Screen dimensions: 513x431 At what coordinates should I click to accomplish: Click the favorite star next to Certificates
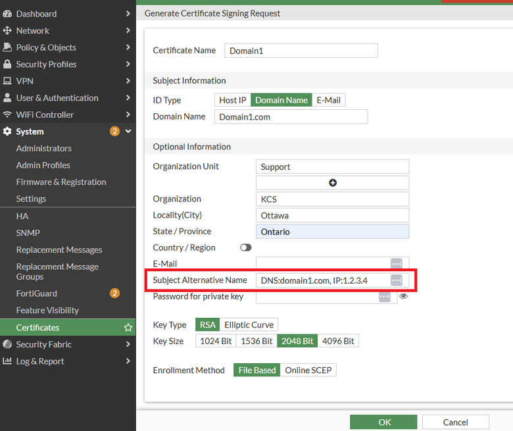tap(128, 328)
